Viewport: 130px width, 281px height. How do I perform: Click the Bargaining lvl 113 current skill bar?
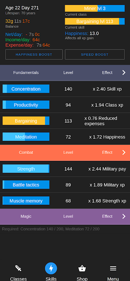(x=95, y=21)
